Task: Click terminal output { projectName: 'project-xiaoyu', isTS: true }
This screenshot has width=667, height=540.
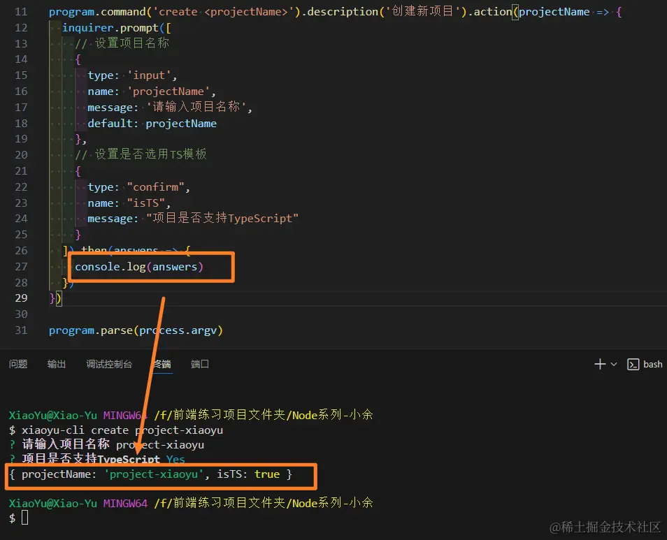Action: [x=150, y=474]
